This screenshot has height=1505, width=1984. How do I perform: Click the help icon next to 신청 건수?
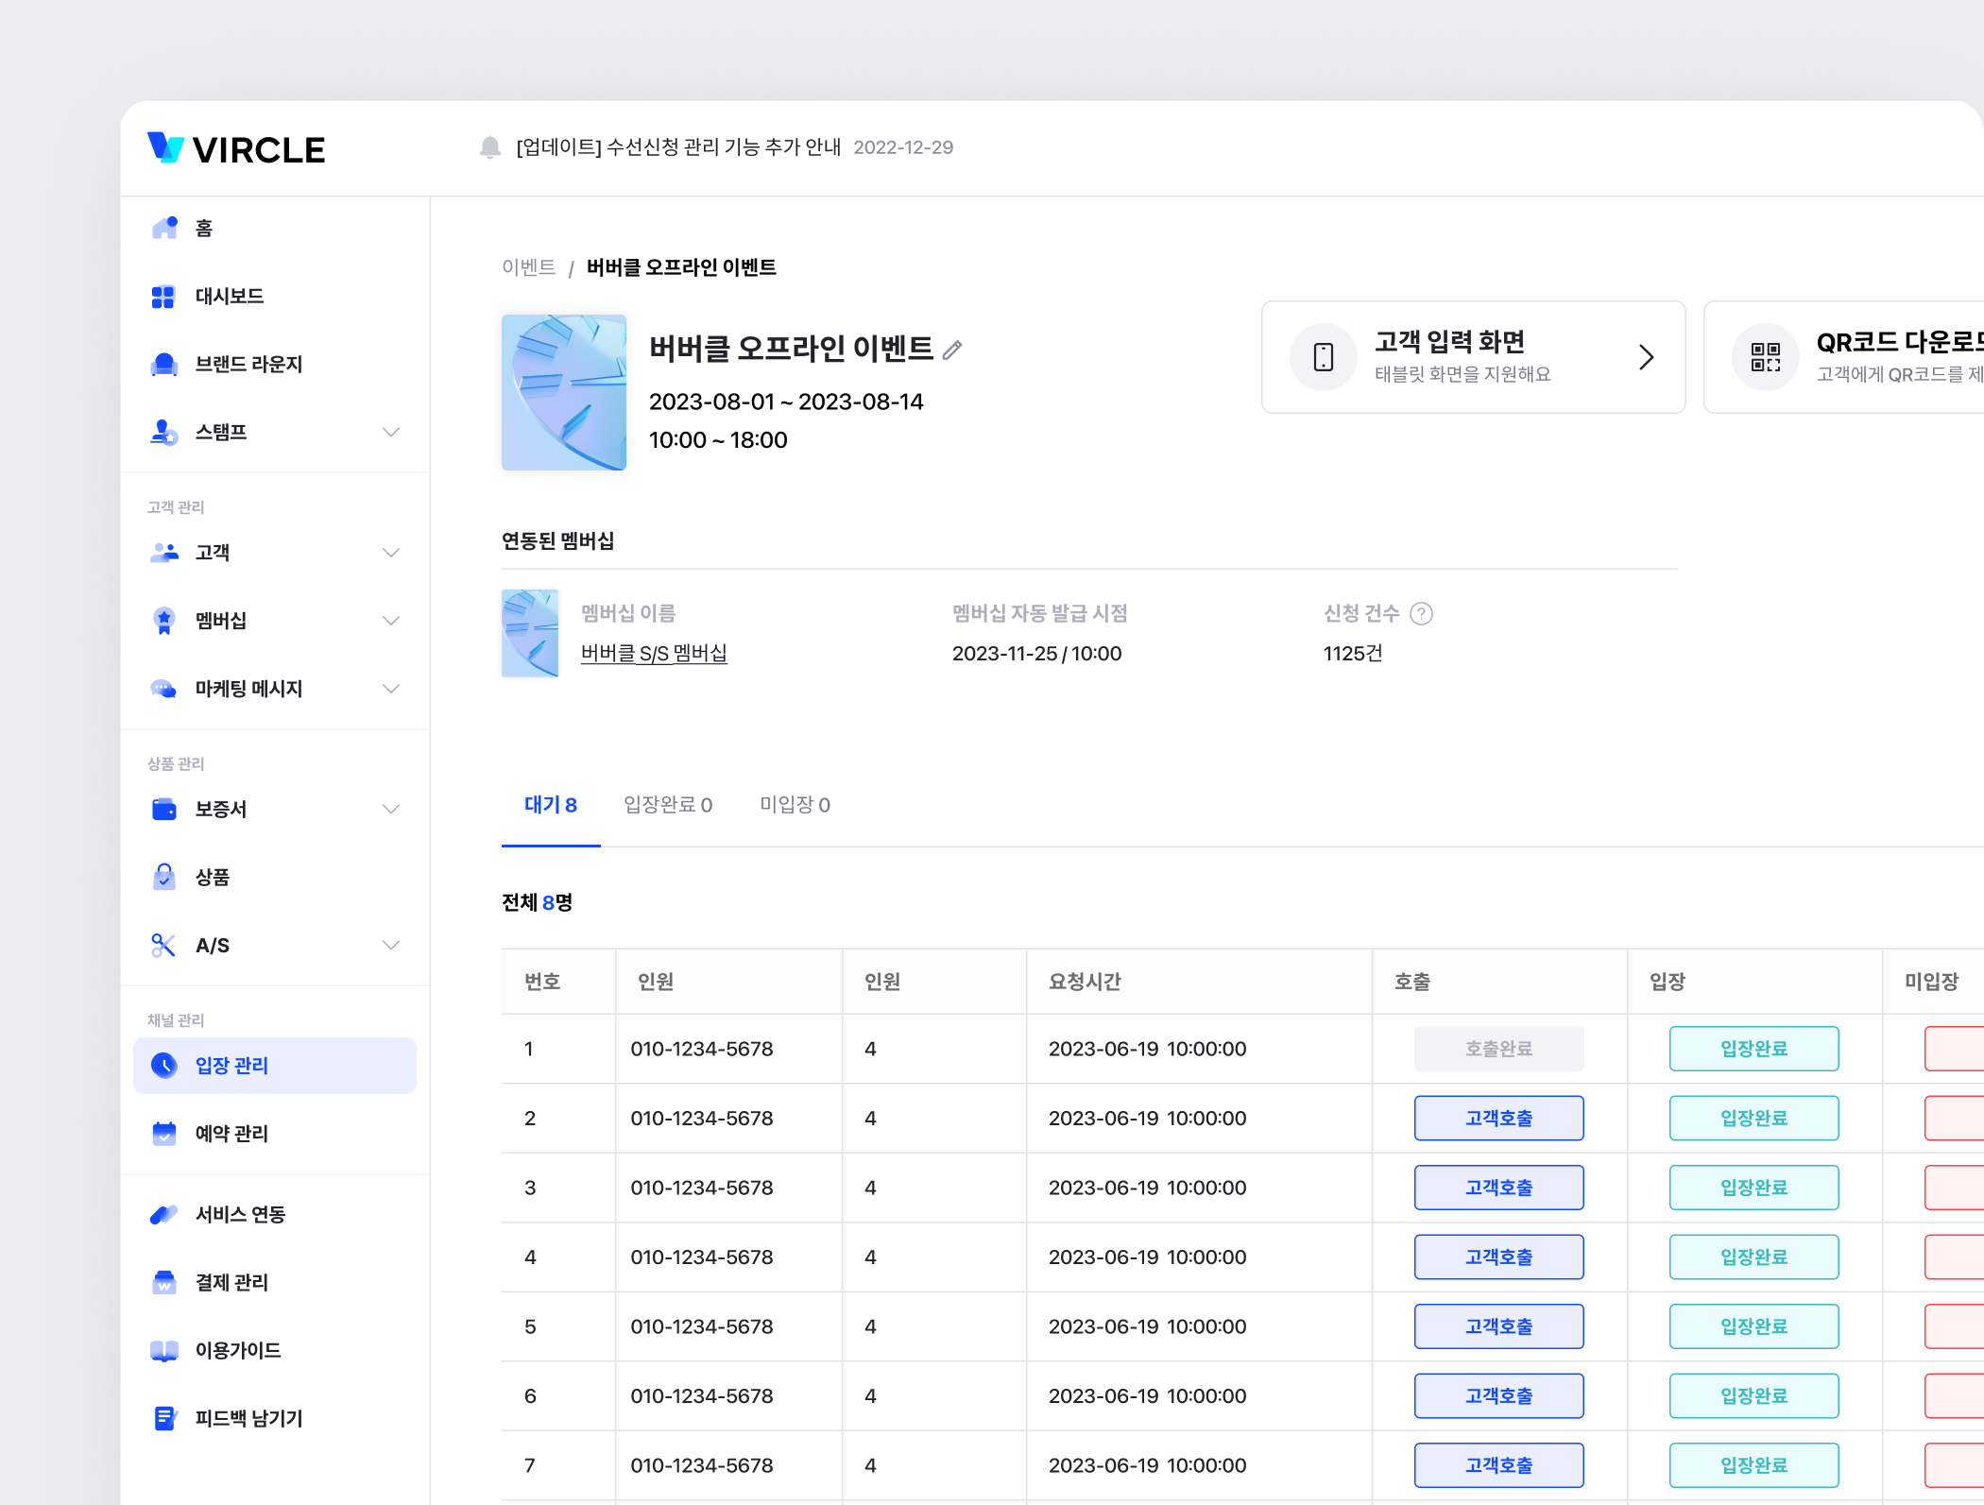(x=1421, y=614)
